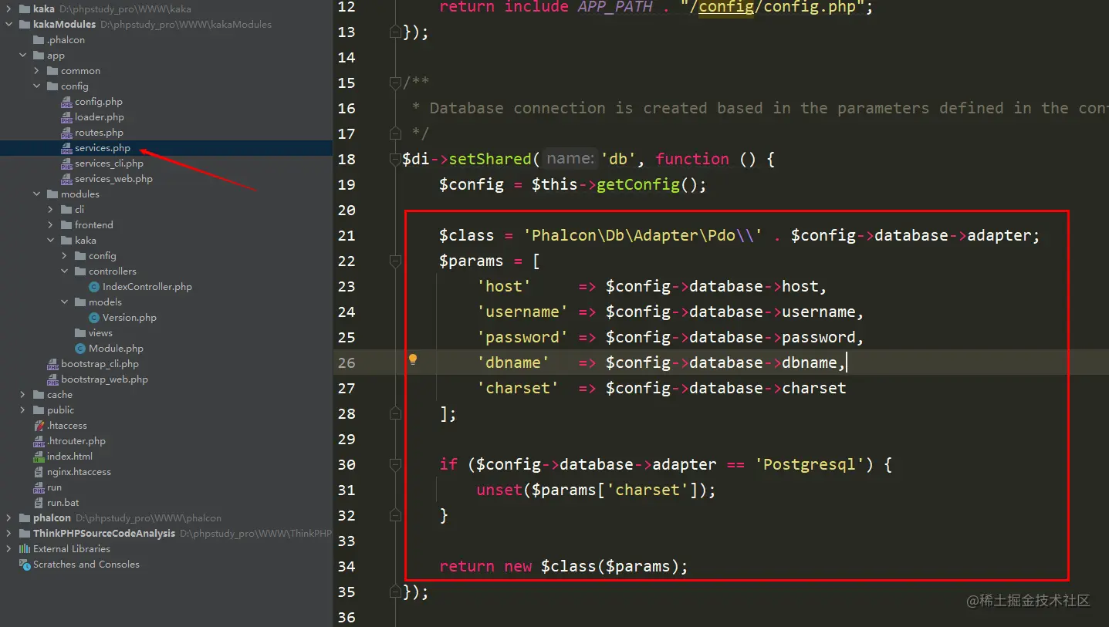
Task: Open .htrouter.php file
Action: 76,441
